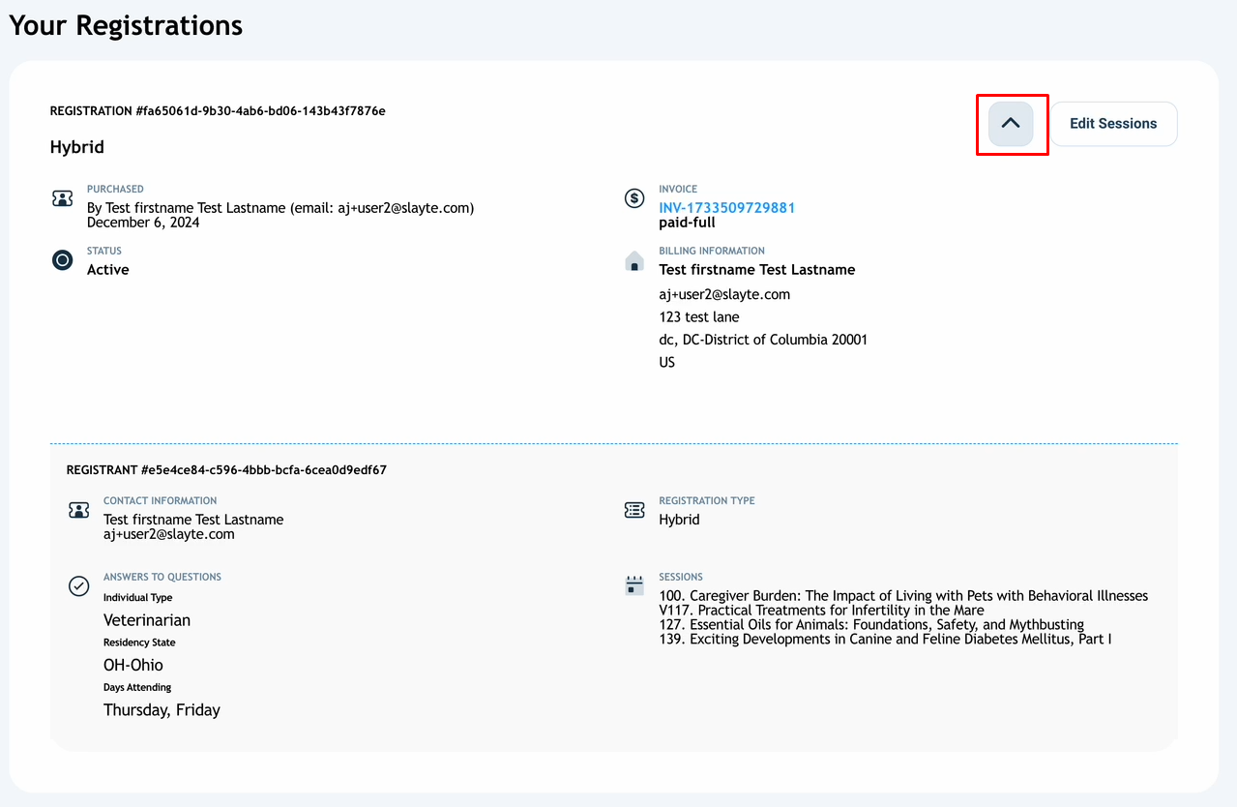Screen dimensions: 1237x807
Task: Click session 127 Essential Oils for Animals
Action: pos(871,625)
